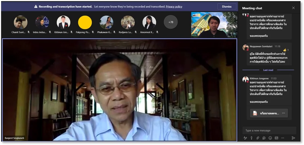Screen dimensions: 304x145
Task: Set delivery options with exclamation icon
Action: (x=251, y=138)
